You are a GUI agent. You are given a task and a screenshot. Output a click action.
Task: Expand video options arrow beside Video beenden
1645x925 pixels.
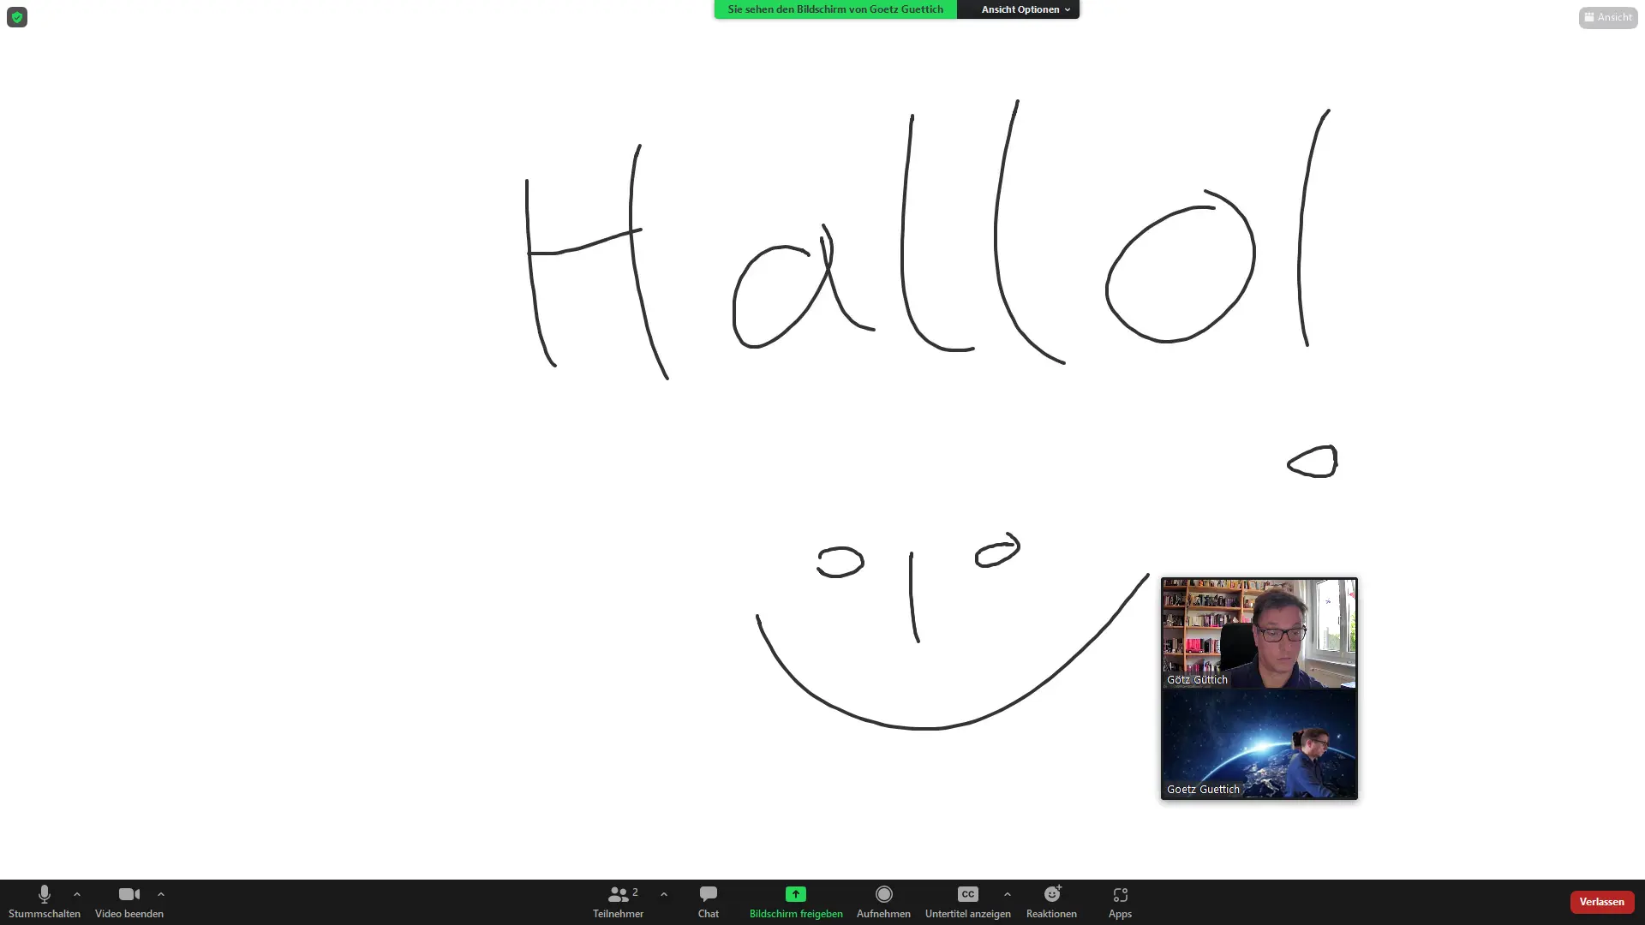click(161, 894)
